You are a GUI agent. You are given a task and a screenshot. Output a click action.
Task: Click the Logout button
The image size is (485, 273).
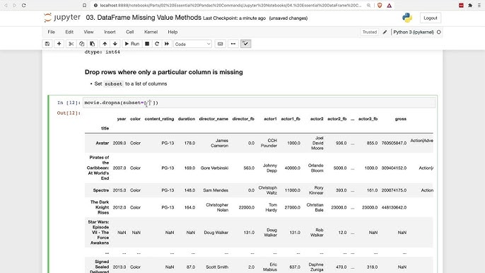[x=431, y=18]
